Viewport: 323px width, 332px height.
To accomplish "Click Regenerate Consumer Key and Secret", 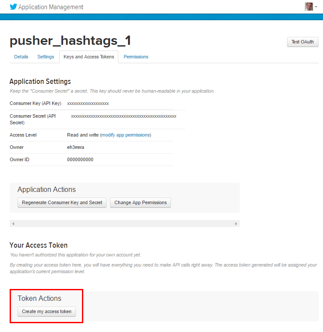I will [x=62, y=202].
